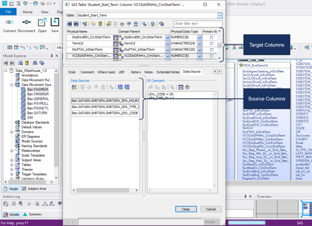Click the Save icon in the ribbon
Viewport: 312px width, 226px height.
(x=55, y=22)
